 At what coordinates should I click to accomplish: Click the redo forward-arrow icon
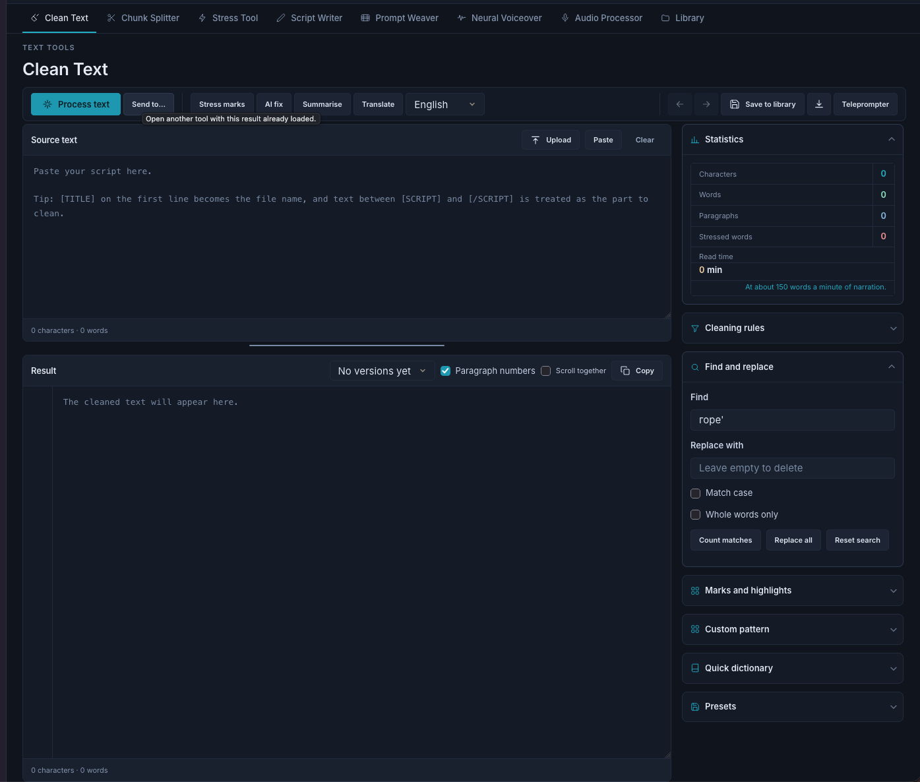(x=706, y=104)
